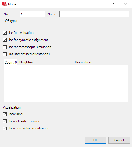Disable Show turn value visualization
Screen dimensions: 132x147
pos(5,128)
